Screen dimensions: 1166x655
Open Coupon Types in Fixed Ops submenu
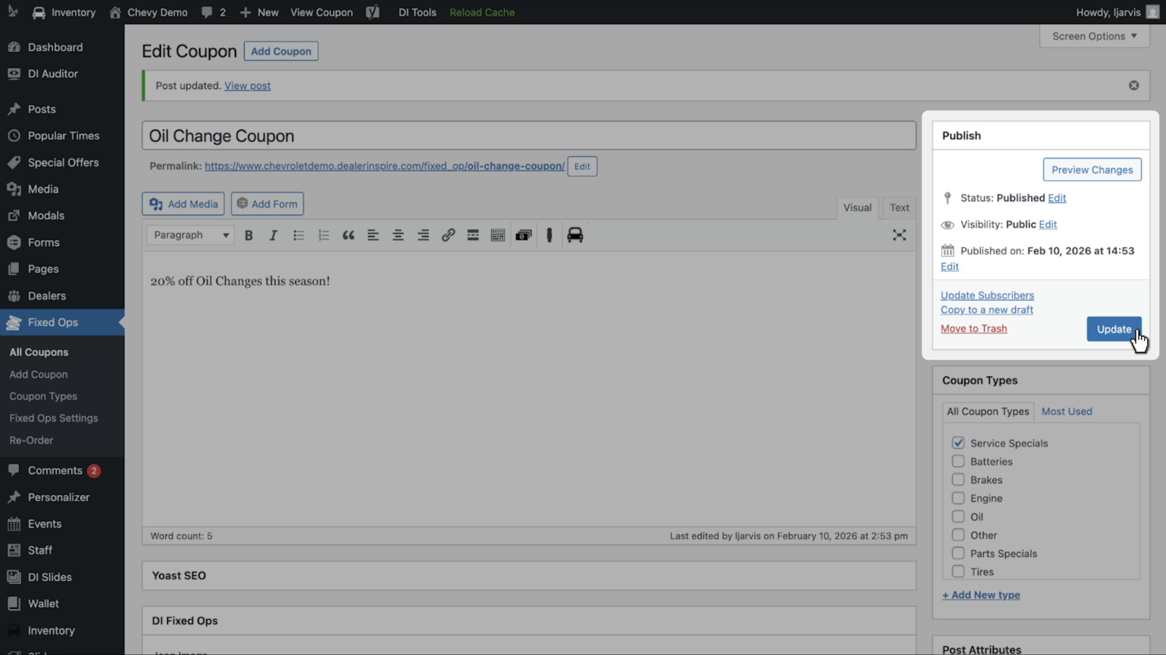(43, 396)
